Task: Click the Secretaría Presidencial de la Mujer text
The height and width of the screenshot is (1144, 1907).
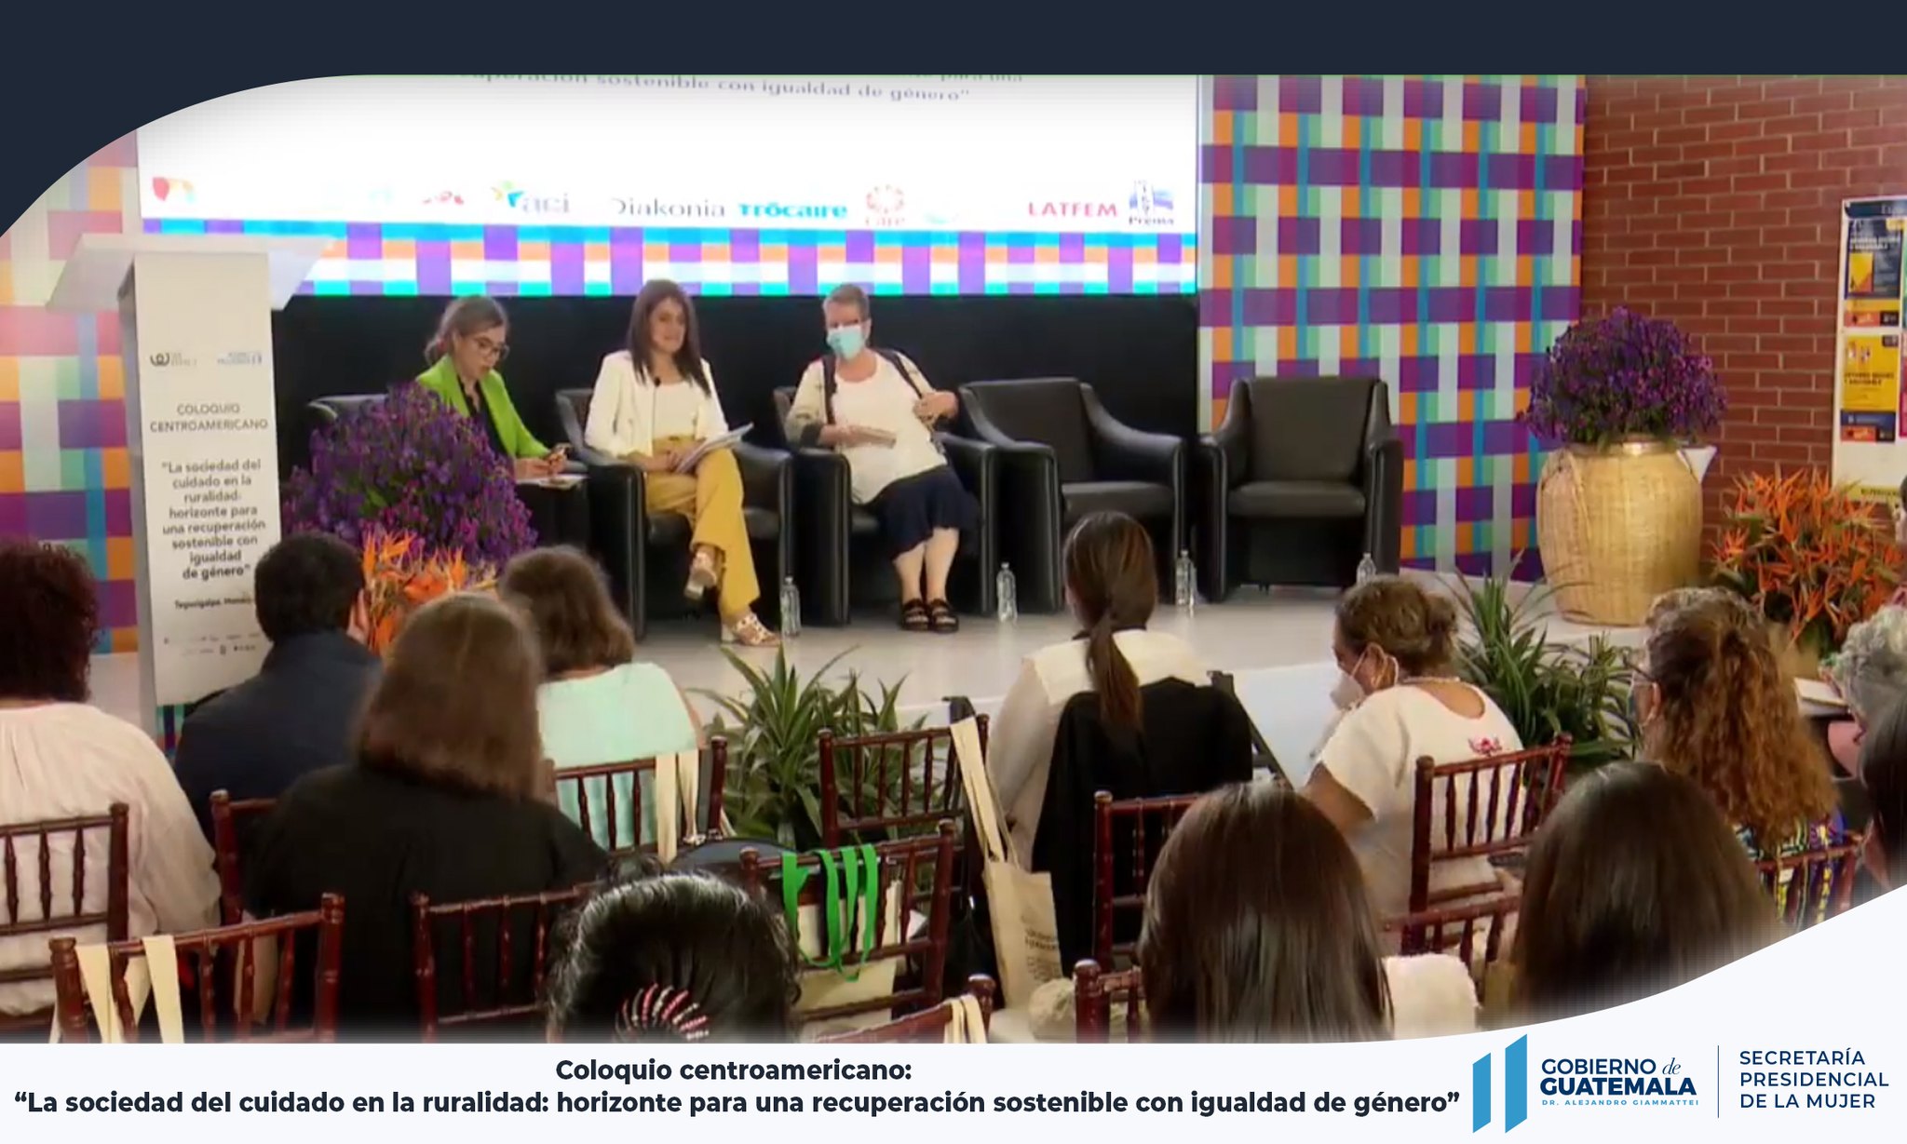Action: 1813,1080
